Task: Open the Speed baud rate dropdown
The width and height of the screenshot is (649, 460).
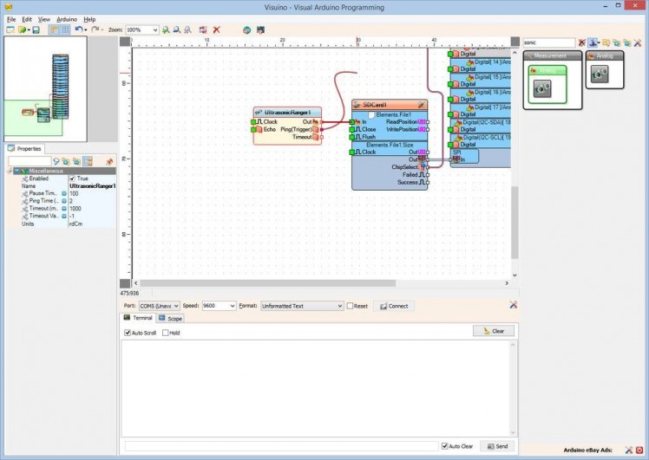Action: [x=232, y=306]
